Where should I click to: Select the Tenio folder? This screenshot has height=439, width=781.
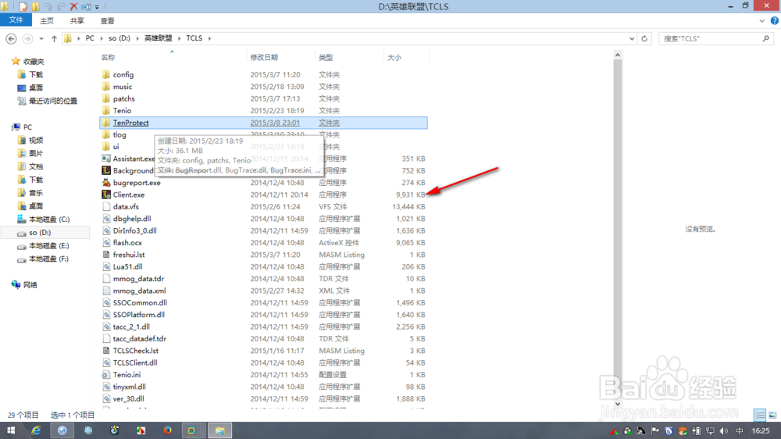pyautogui.click(x=122, y=110)
